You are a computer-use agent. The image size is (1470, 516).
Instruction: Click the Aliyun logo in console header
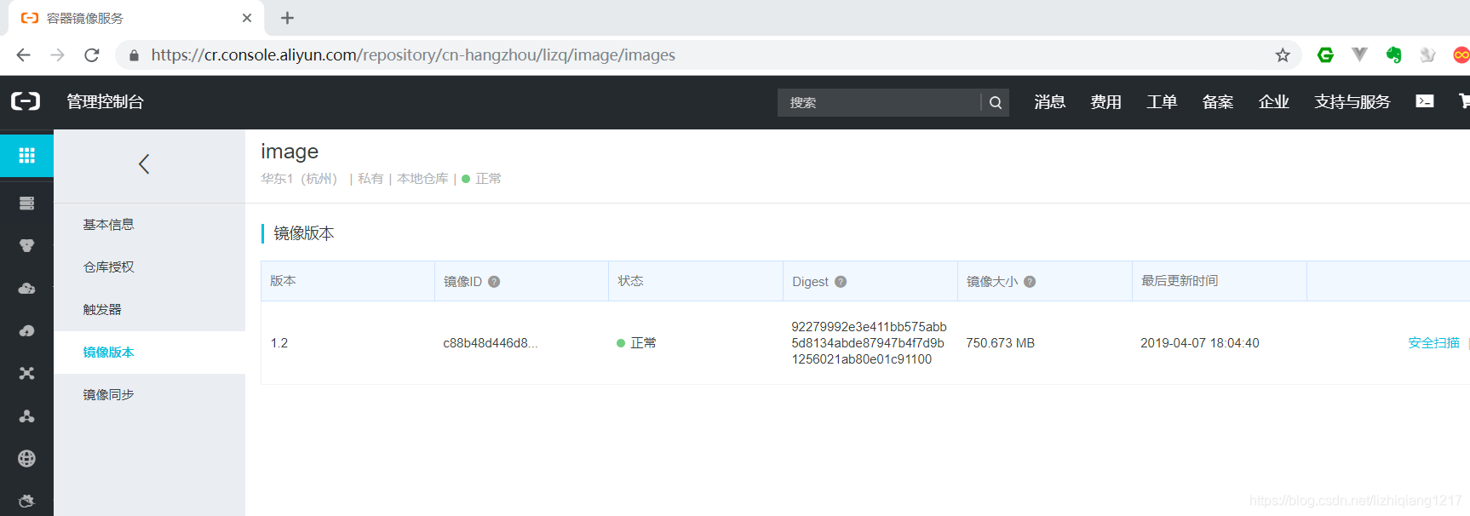(x=26, y=101)
